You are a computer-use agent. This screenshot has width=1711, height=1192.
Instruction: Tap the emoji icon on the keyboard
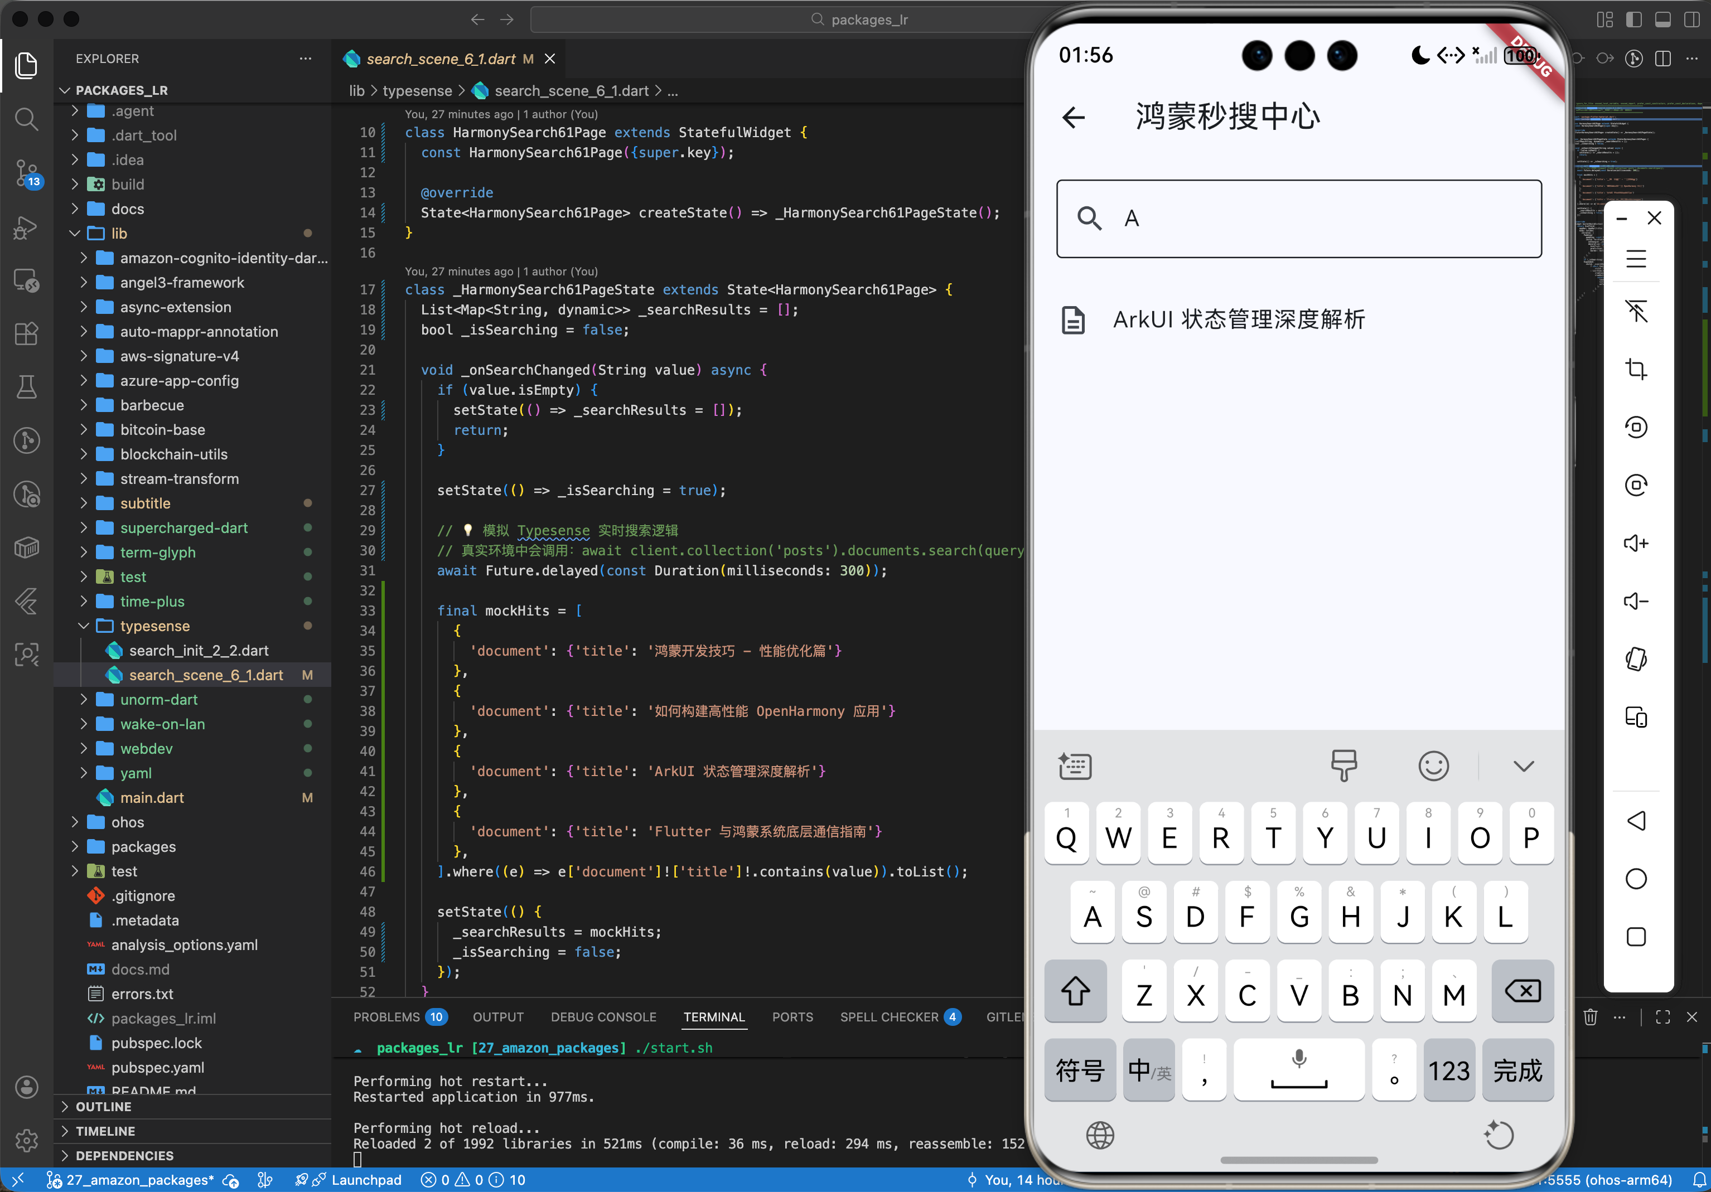tap(1432, 766)
